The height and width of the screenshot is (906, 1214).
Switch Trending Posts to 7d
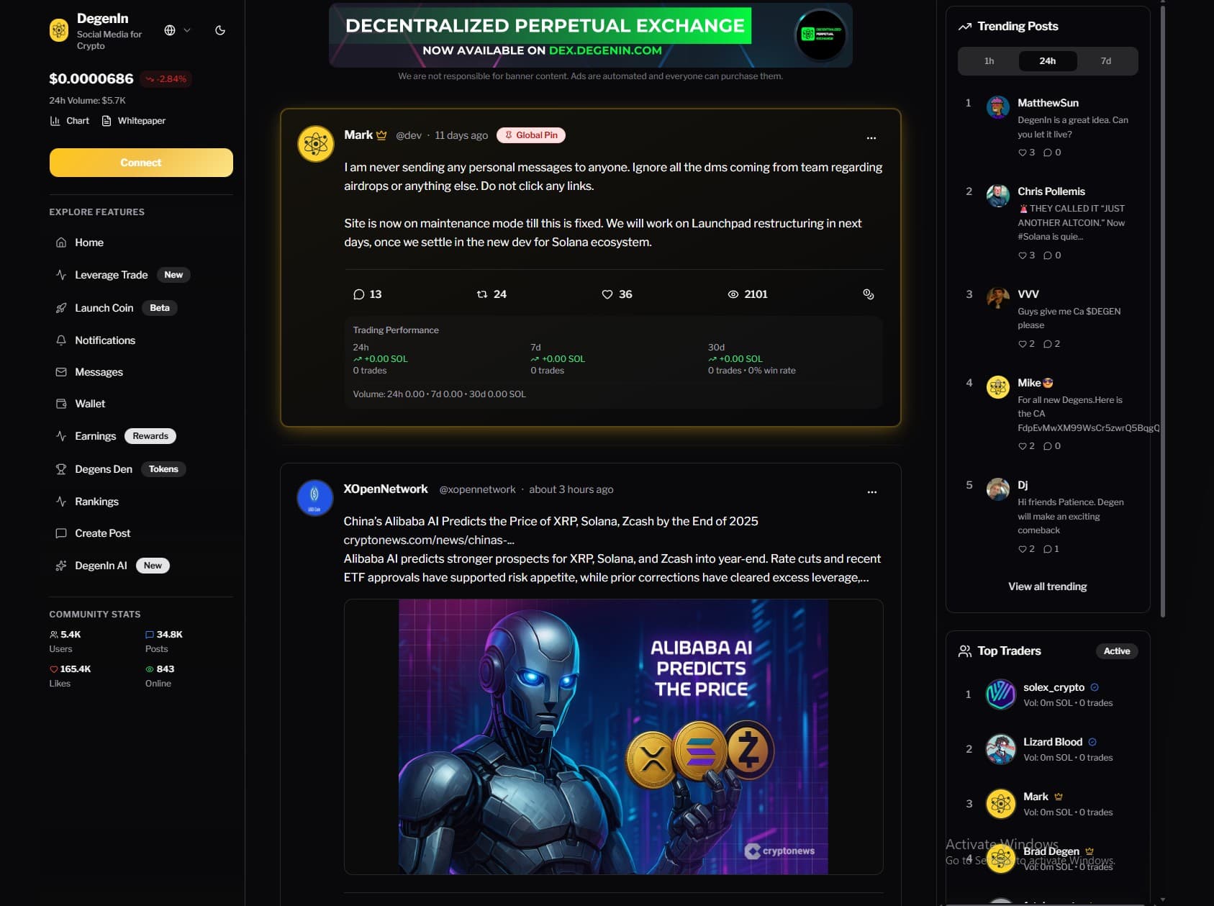pyautogui.click(x=1106, y=61)
